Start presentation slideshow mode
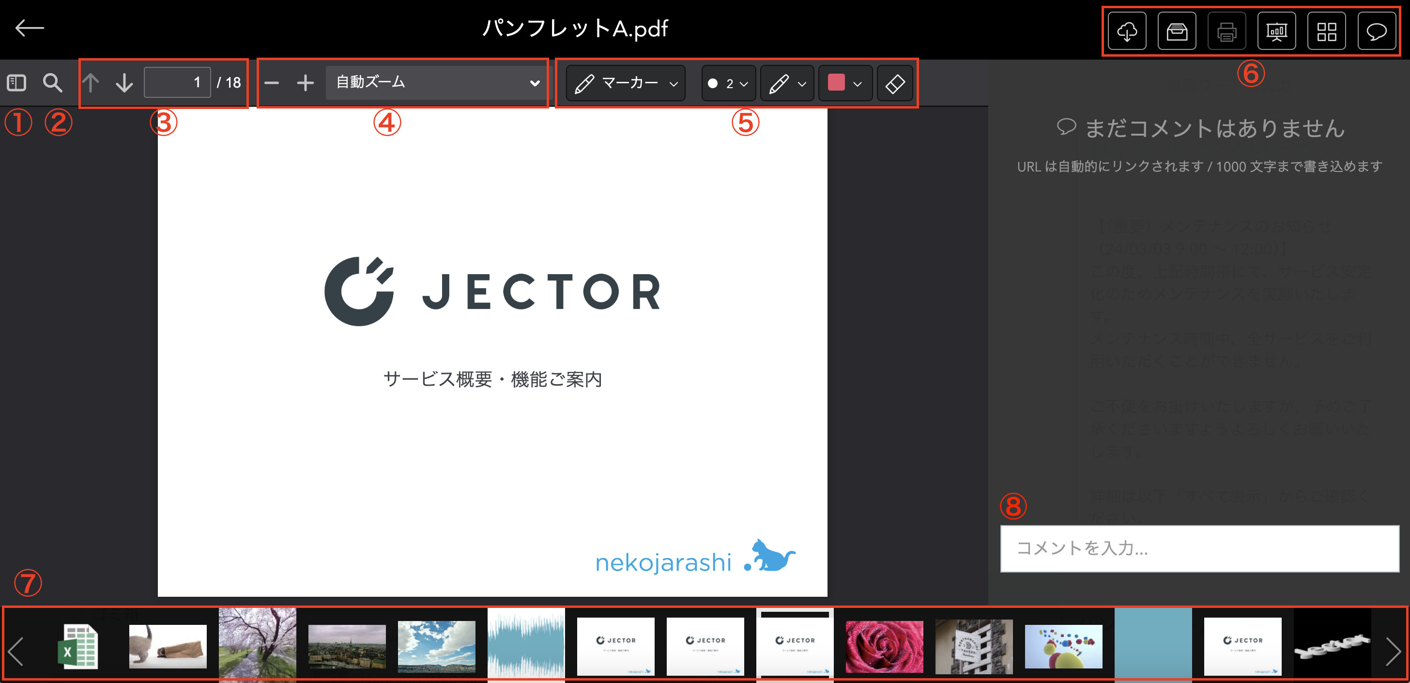 [1276, 31]
